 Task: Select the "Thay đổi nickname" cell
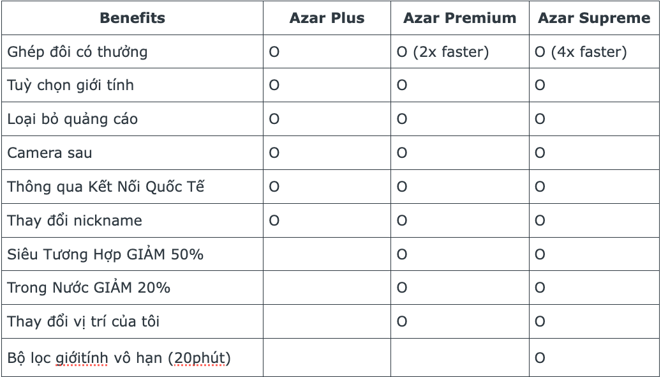coord(75,220)
